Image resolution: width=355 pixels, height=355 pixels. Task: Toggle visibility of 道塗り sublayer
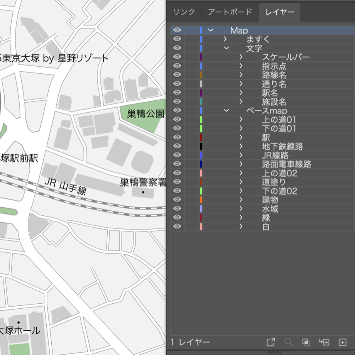pos(177,182)
